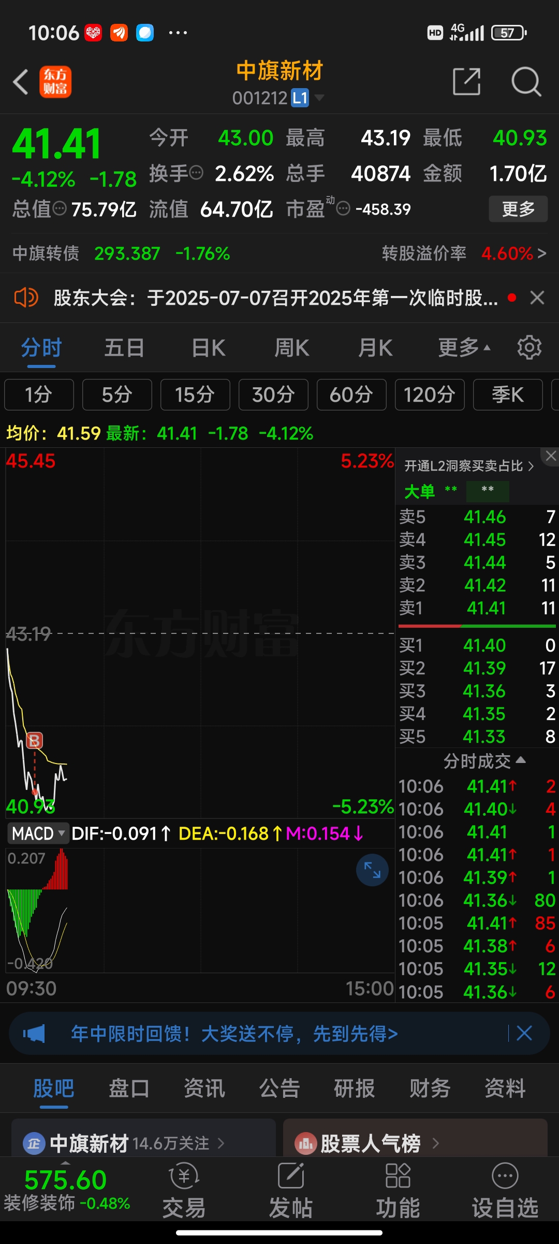This screenshot has height=1244, width=559.
Task: Switch to 日K chart tab
Action: click(x=209, y=347)
